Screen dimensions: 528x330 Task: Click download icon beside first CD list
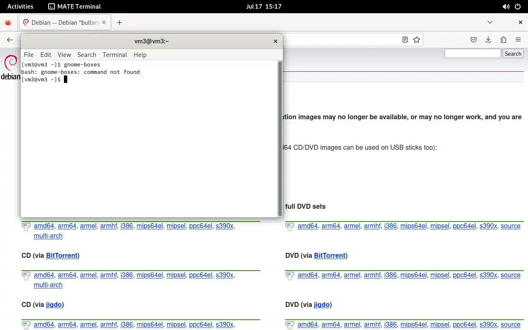[x=26, y=227]
